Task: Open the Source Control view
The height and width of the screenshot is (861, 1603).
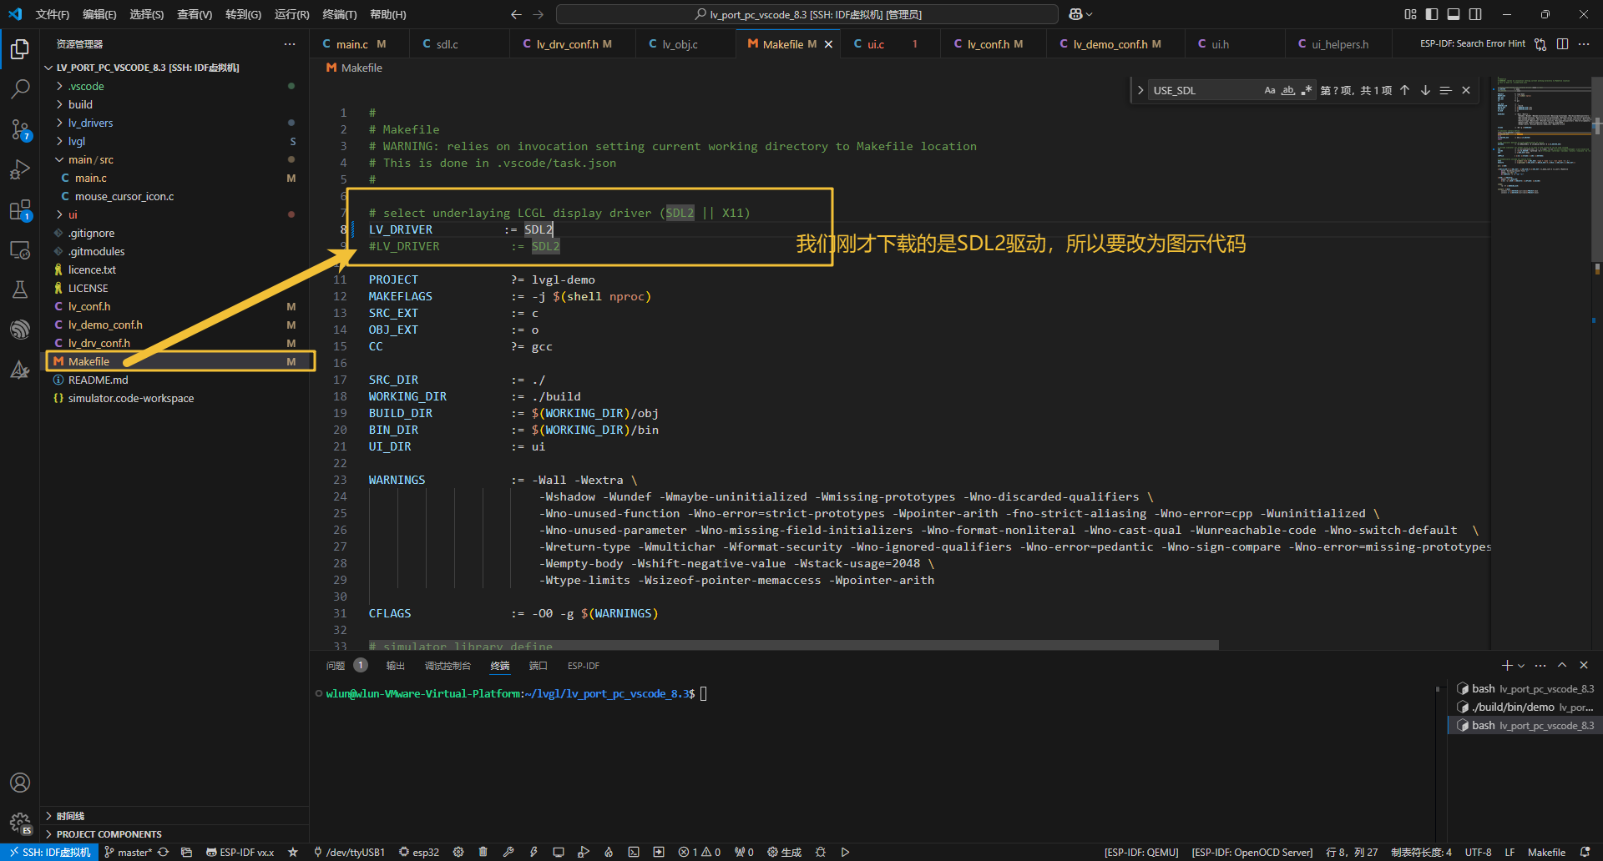Action: (x=20, y=129)
